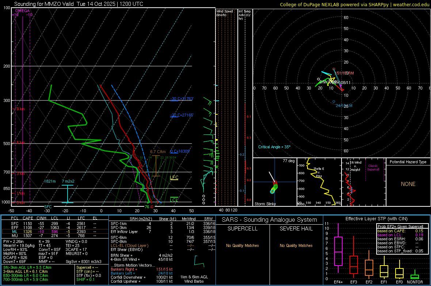Click the SFC-1km SRH row
The width and height of the screenshot is (431, 286).
(163, 224)
